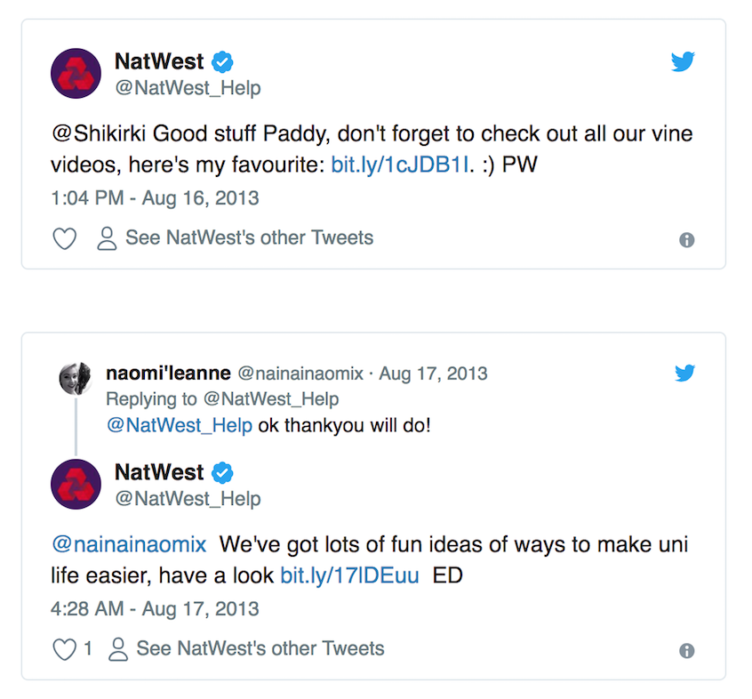752x699 pixels.
Task: Click the @NatWest_Help handle in second tweet
Action: coord(188,500)
